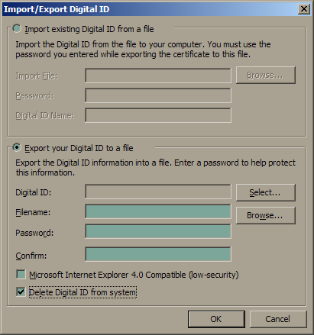The image size is (314, 335).
Task: Click the Microsoft Internet Explorer 4.0 Compatible label
Action: pos(134,275)
